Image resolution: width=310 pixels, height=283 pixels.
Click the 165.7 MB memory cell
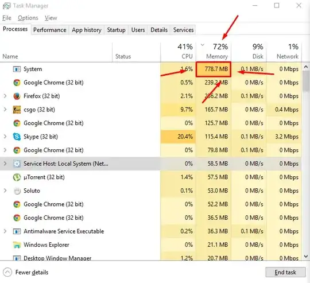click(x=214, y=110)
